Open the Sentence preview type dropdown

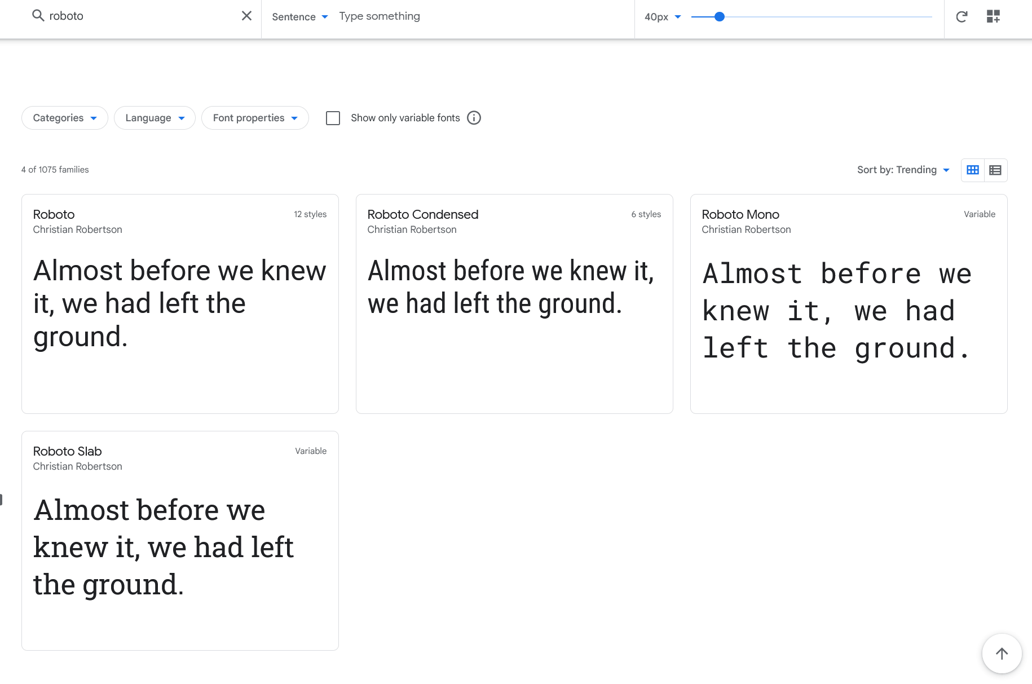299,16
